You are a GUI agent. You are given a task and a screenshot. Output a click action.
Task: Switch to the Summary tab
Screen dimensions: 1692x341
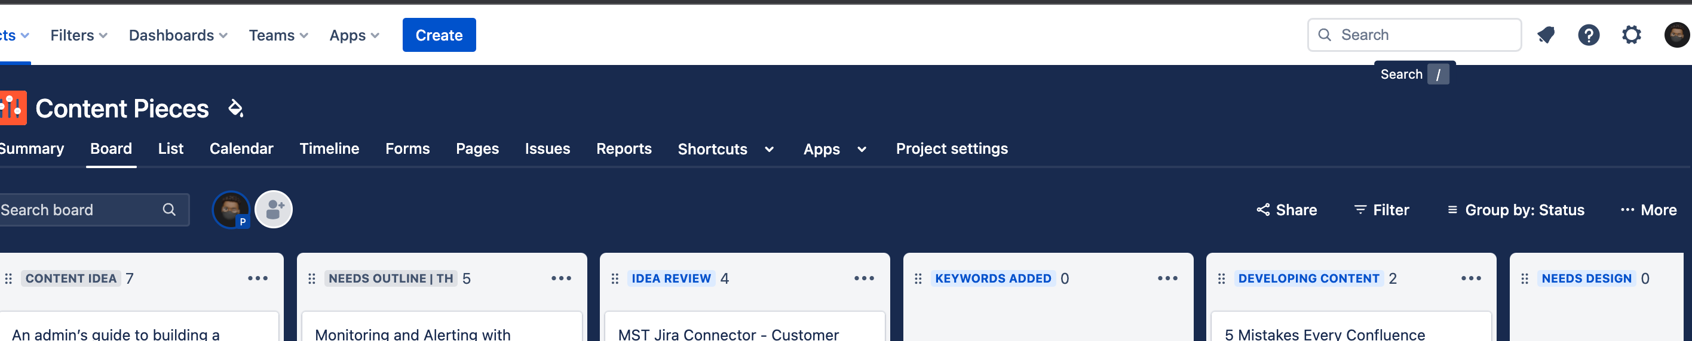tap(32, 149)
